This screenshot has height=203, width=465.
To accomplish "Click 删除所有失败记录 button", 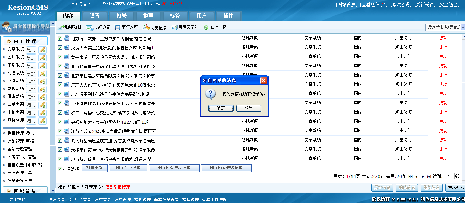I will (226, 168).
